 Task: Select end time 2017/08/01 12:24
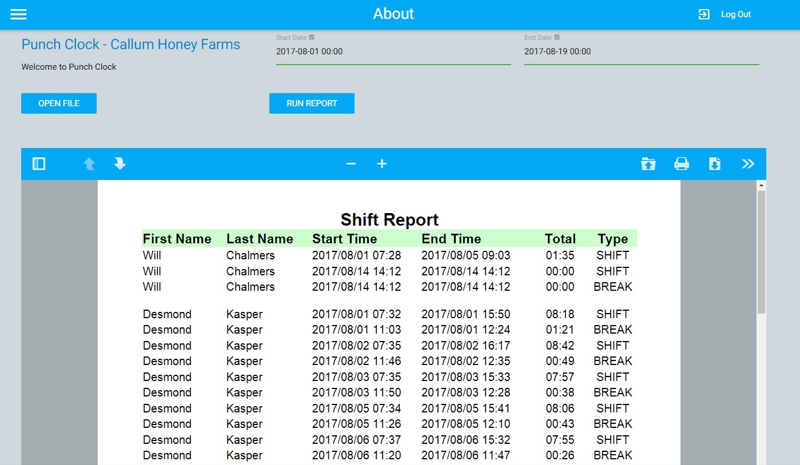pos(466,330)
